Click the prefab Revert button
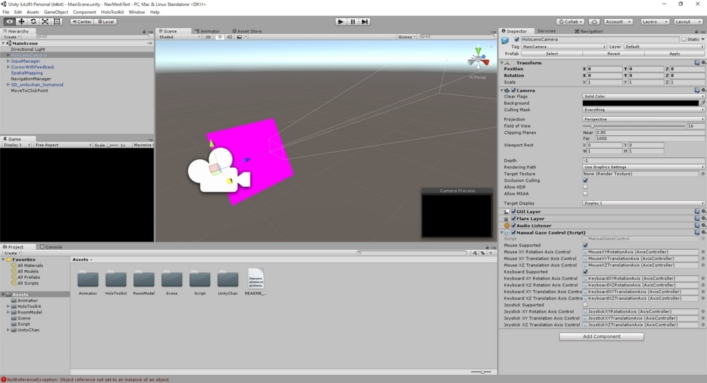 (x=613, y=54)
